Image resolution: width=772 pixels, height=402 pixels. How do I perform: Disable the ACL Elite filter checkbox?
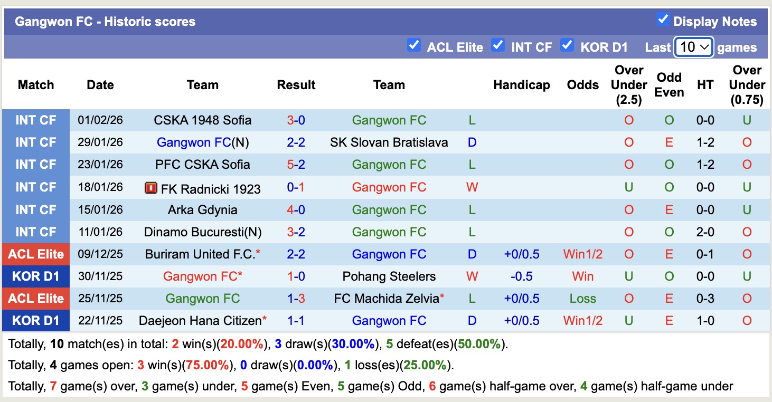414,45
